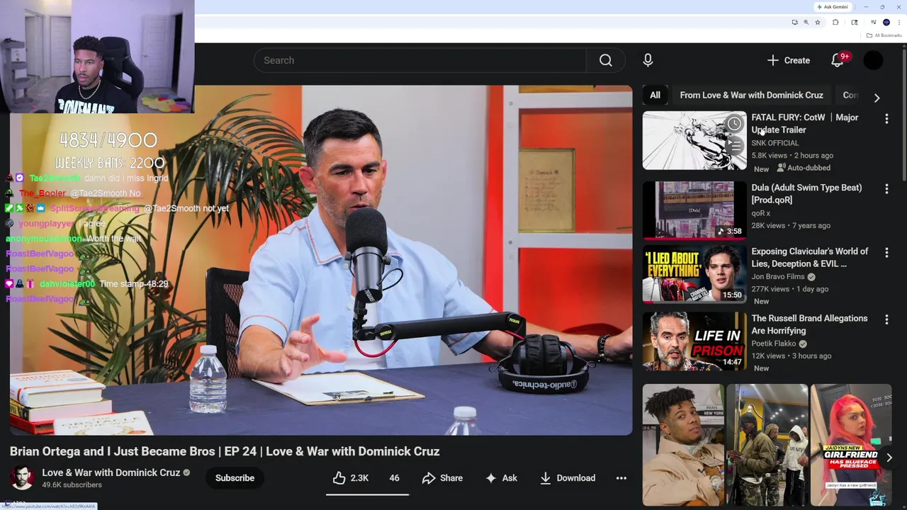Open All Bookmarks folder
The height and width of the screenshot is (510, 907).
(884, 35)
